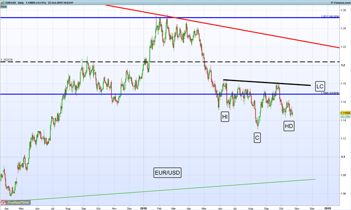Viewport: 351px width, 210px height.
Task: Click the 1.06 price axis label
Action: click(343, 193)
